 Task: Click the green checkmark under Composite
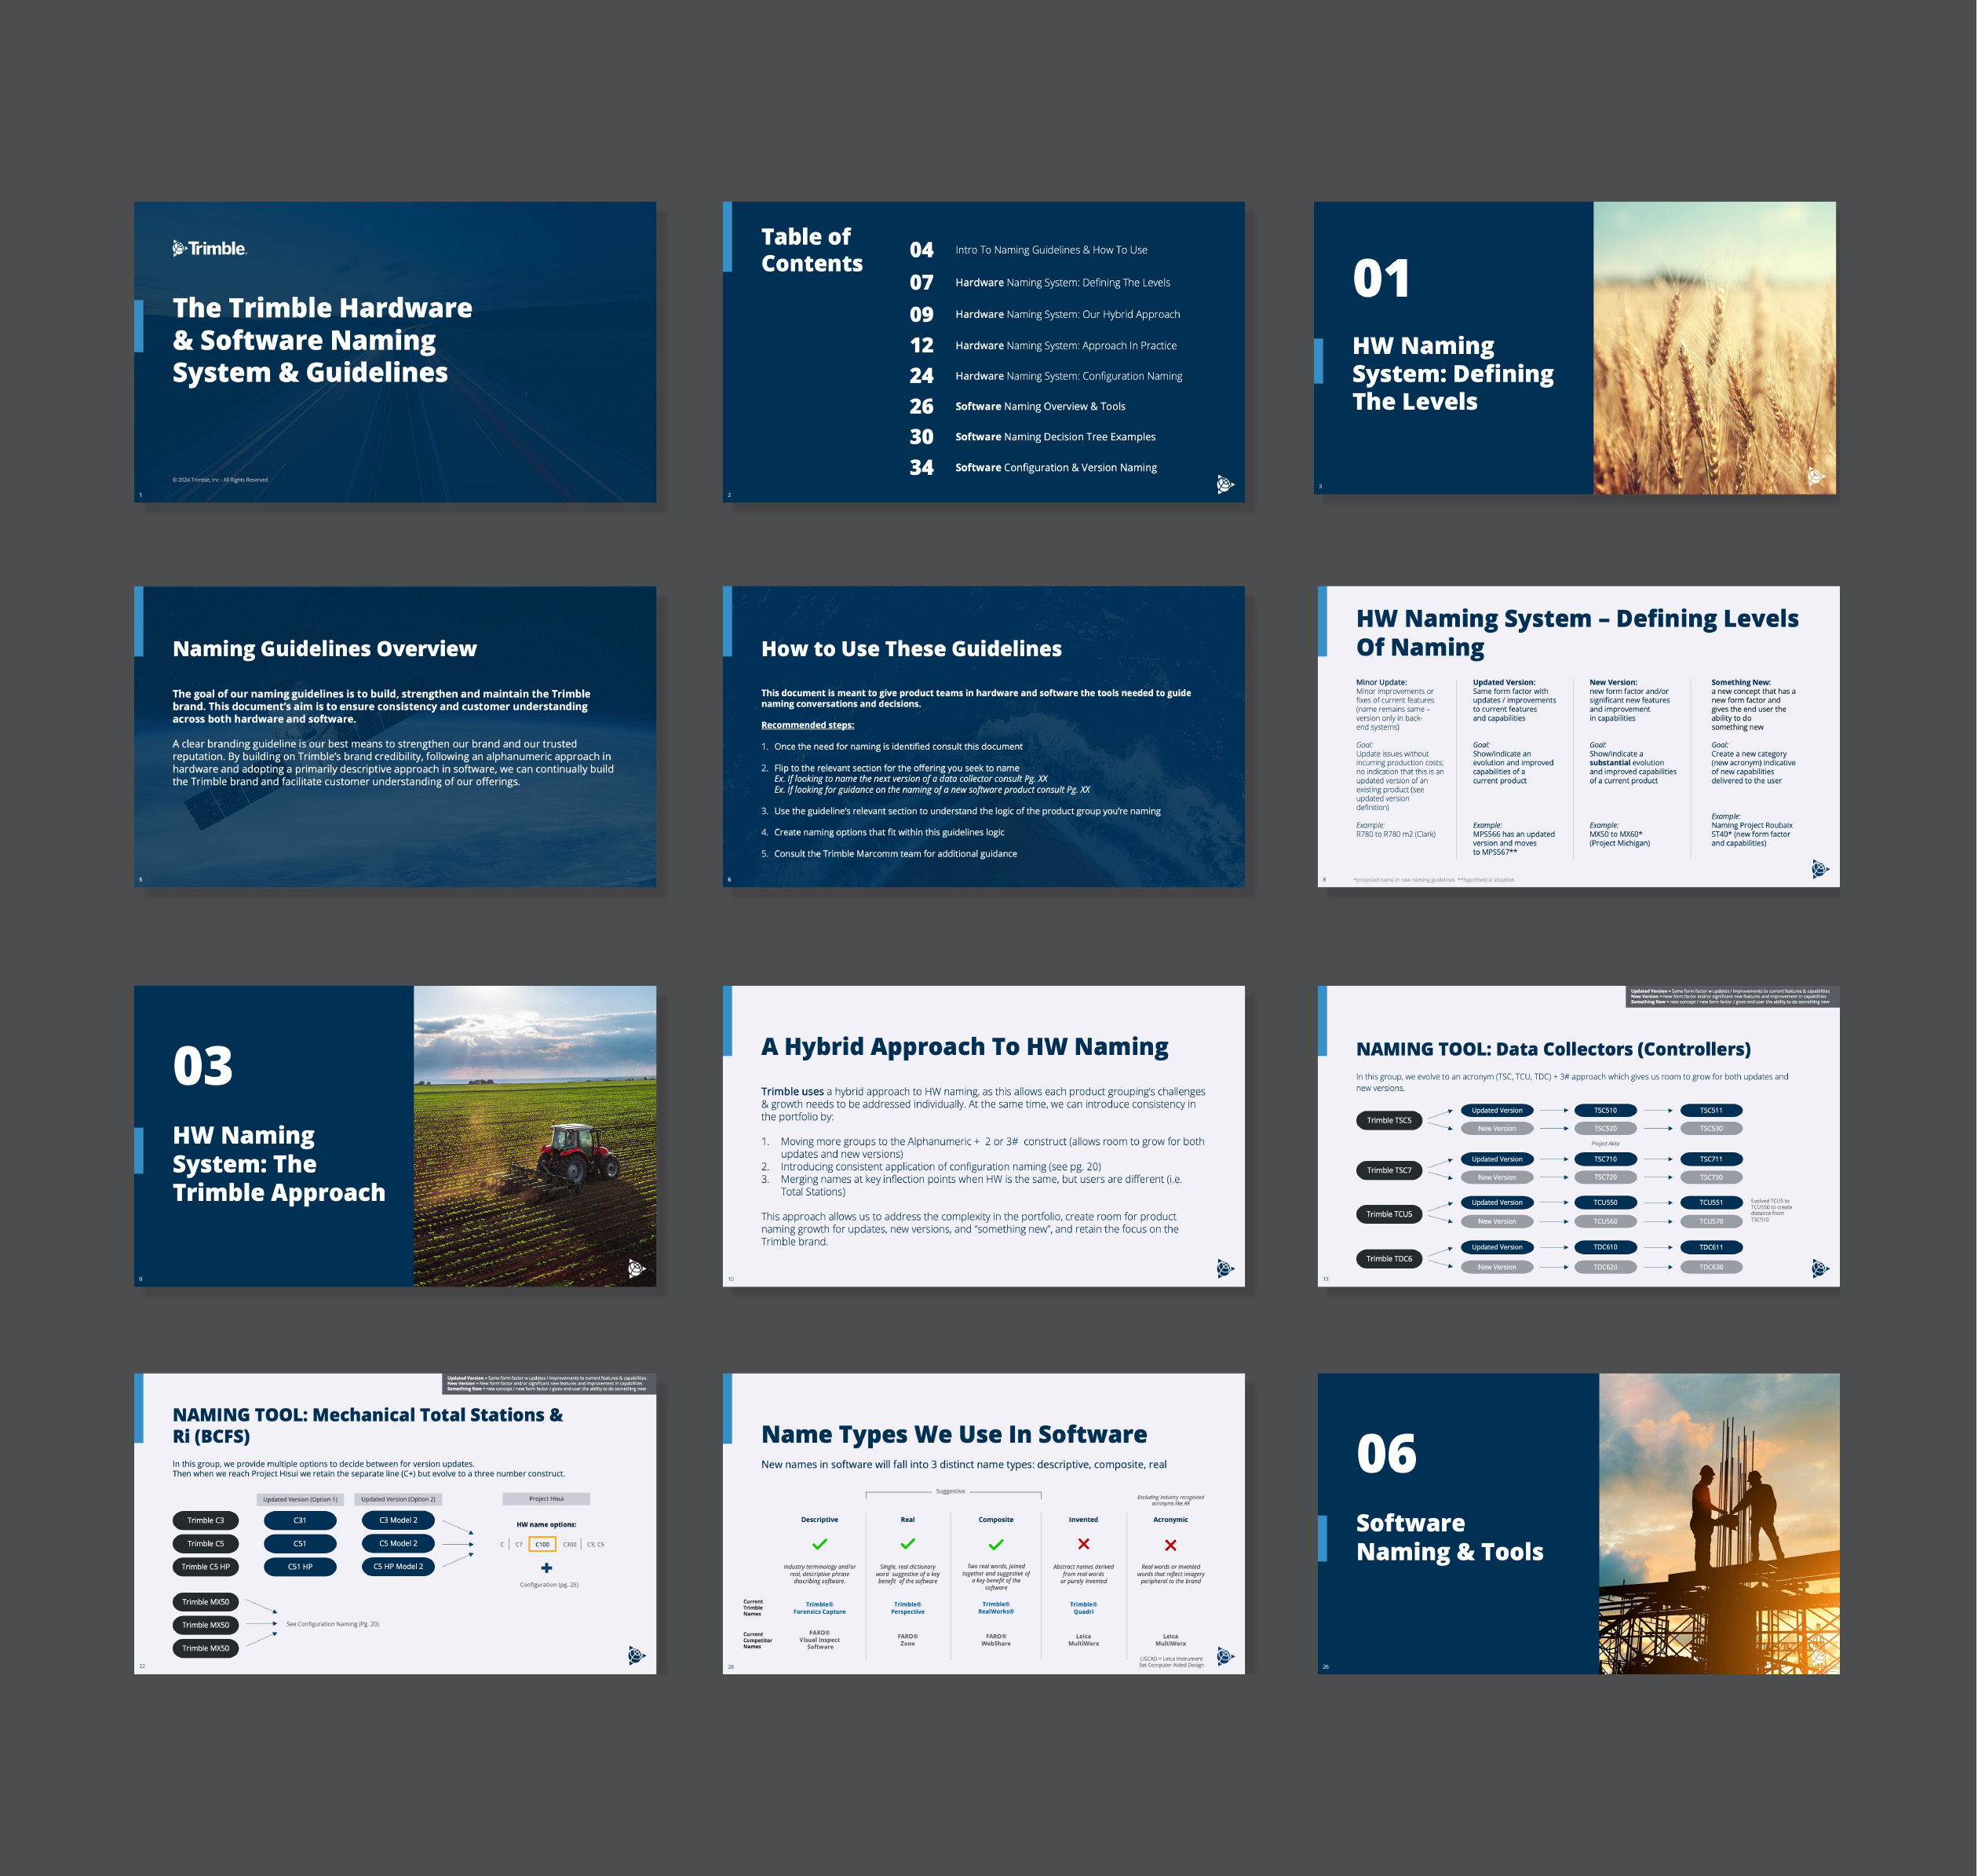pos(996,1544)
